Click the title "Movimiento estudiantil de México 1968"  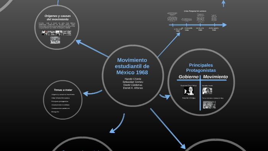pos(132,66)
